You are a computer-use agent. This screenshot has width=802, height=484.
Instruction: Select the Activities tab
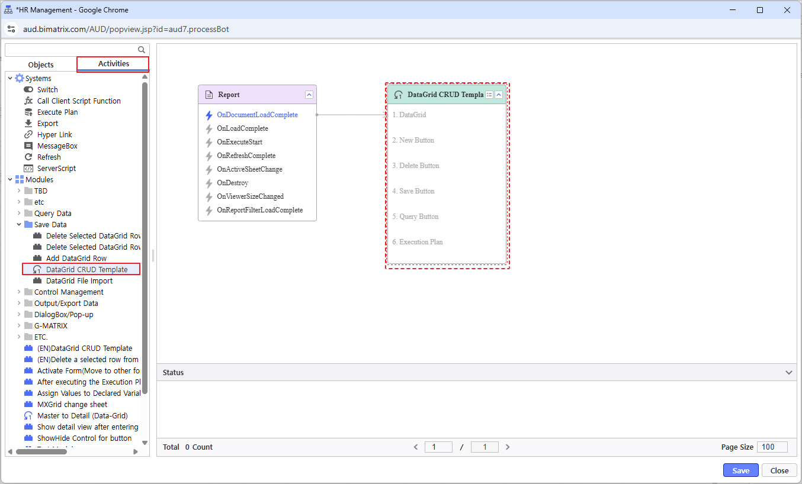pyautogui.click(x=113, y=64)
